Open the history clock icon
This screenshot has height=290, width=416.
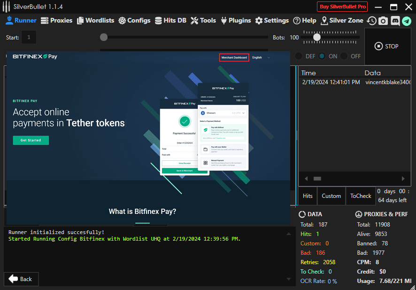tap(372, 21)
